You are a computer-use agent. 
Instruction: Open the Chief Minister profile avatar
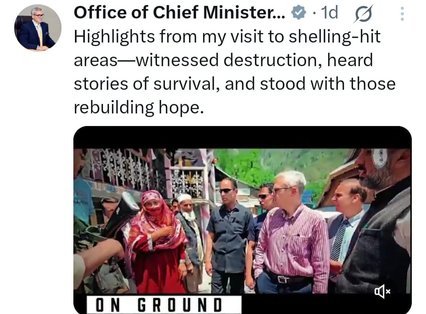38,28
